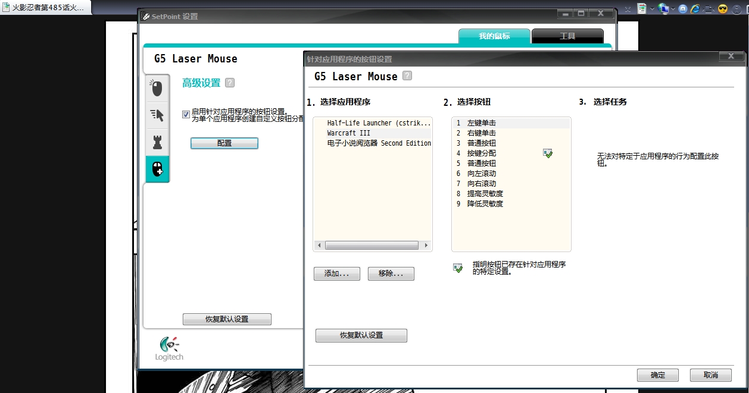The image size is (749, 393).
Task: Select button 3 普通按钮
Action: [511, 143]
